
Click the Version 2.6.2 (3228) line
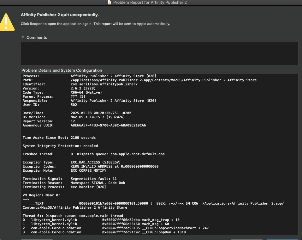click(x=59, y=88)
